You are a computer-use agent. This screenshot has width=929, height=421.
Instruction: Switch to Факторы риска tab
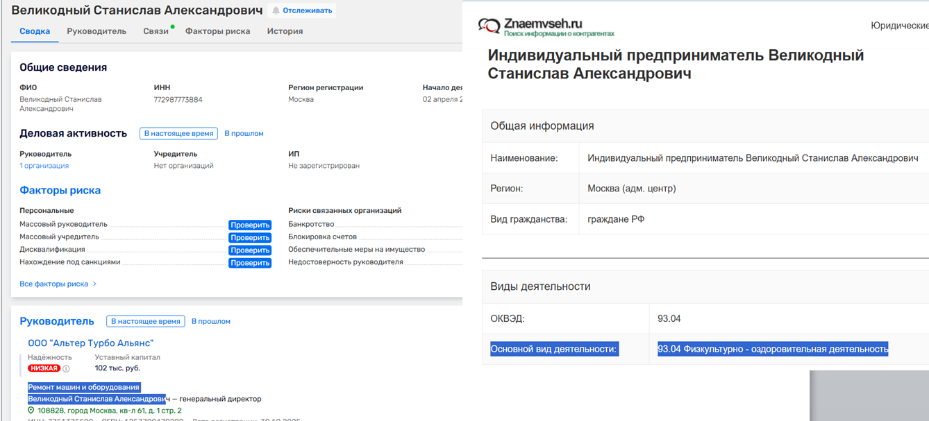[x=217, y=31]
